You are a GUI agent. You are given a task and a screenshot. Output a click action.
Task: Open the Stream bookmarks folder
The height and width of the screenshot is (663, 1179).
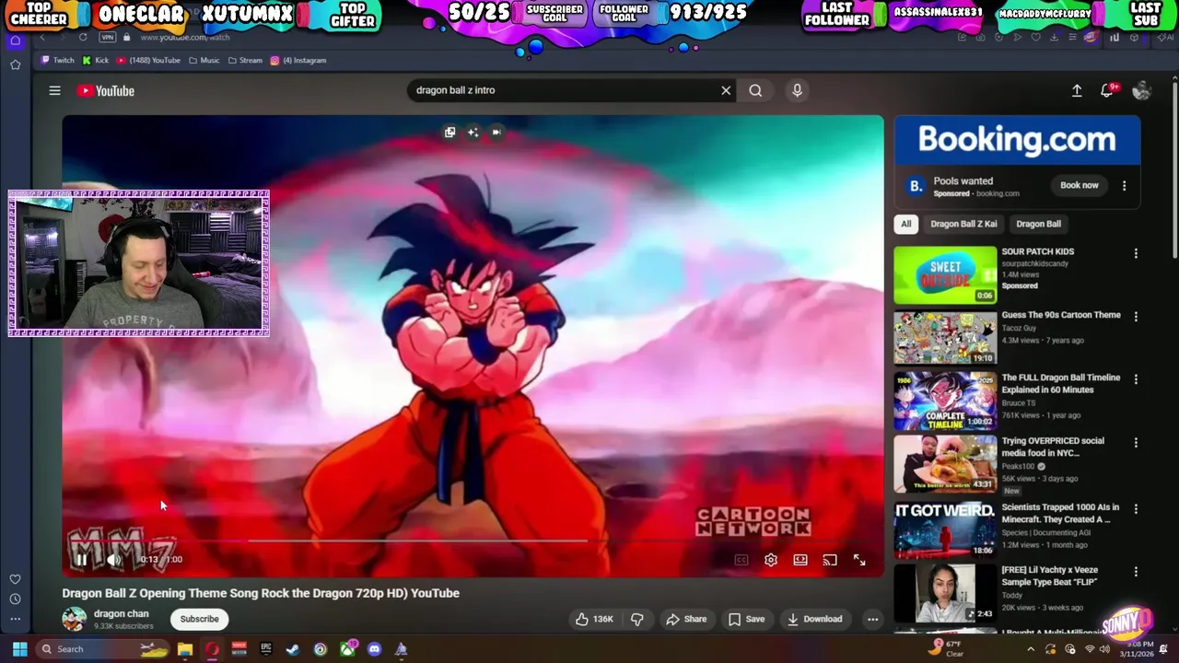pyautogui.click(x=245, y=60)
